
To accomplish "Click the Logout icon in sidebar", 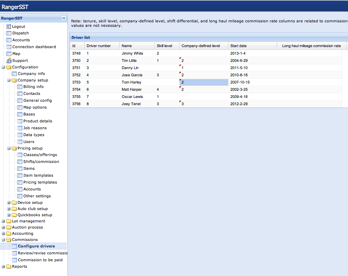I will [9, 26].
